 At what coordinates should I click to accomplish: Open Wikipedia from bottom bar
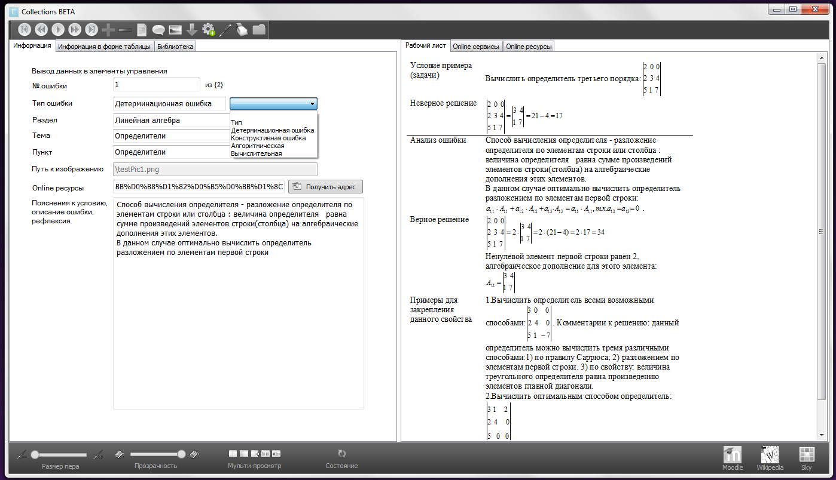coord(770,455)
